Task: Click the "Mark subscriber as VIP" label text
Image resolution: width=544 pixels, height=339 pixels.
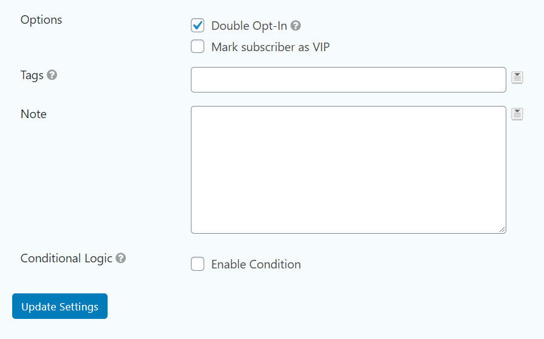Action: click(x=270, y=47)
